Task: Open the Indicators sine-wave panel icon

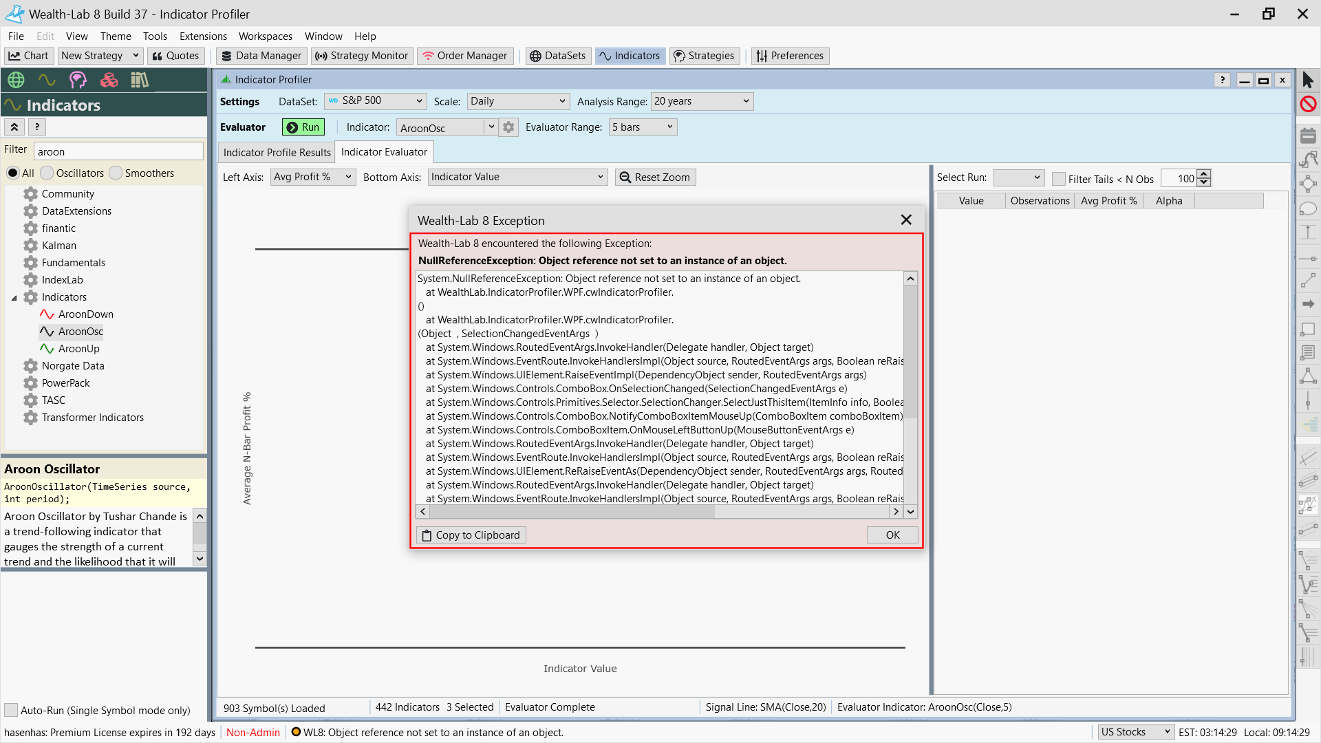Action: 47,80
